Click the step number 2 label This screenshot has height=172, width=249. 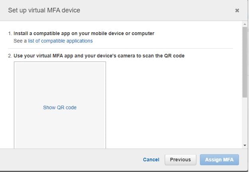click(x=10, y=56)
